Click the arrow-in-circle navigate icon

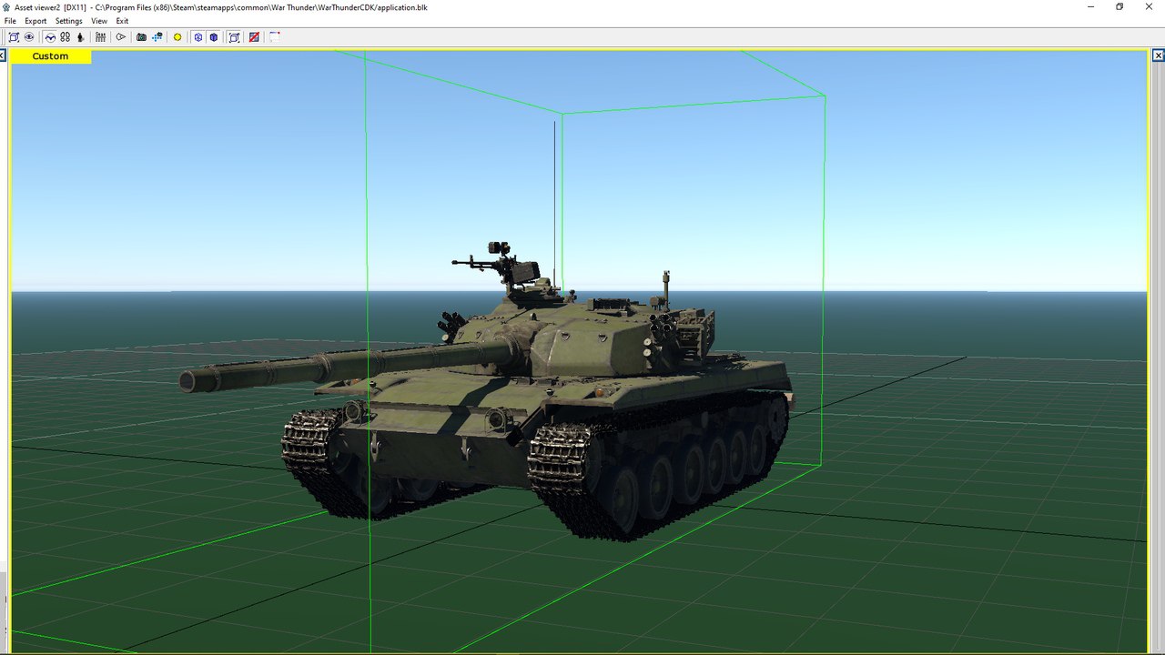coord(120,37)
